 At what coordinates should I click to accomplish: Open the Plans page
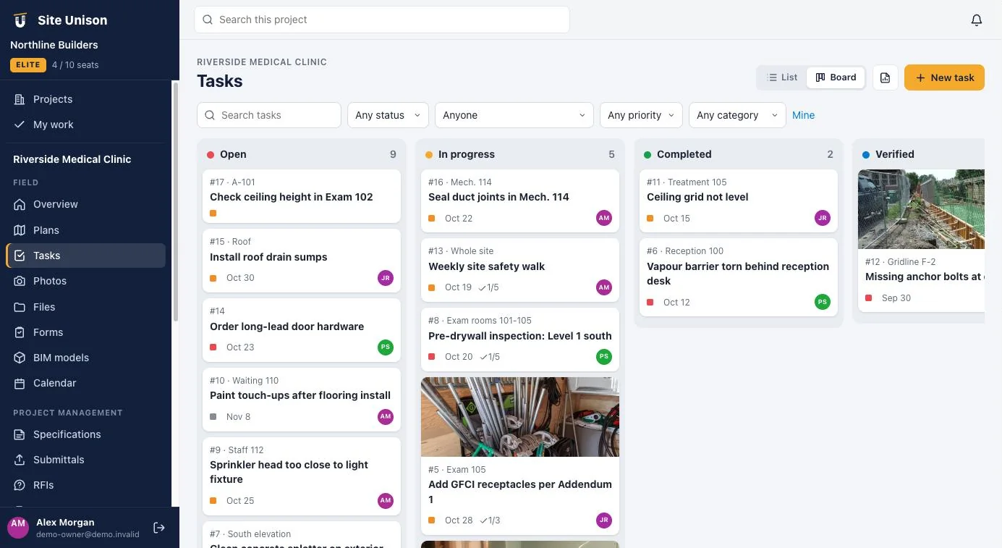tap(85, 230)
